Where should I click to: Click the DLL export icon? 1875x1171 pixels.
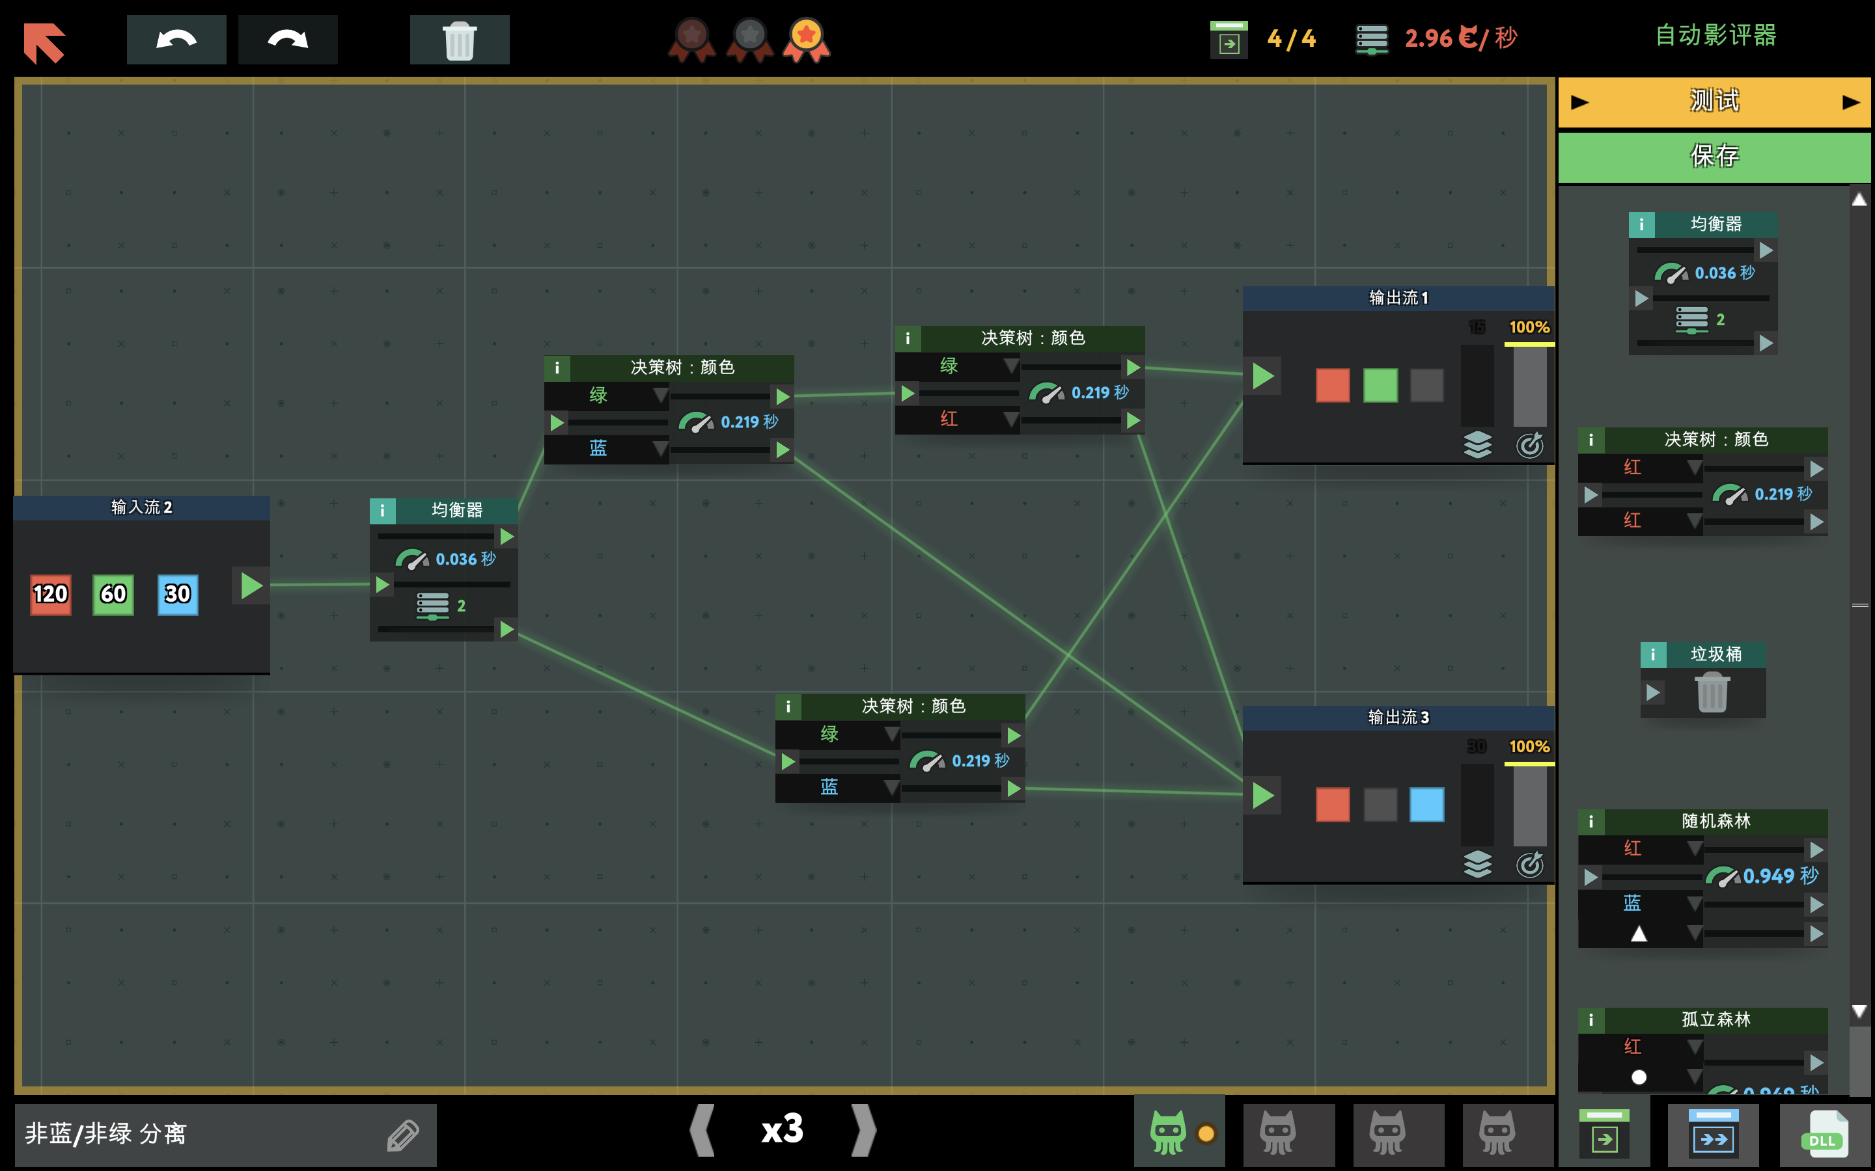click(x=1823, y=1135)
